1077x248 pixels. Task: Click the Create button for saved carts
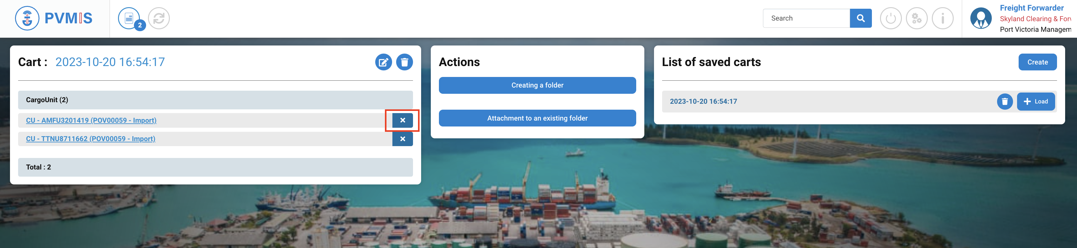(x=1037, y=62)
